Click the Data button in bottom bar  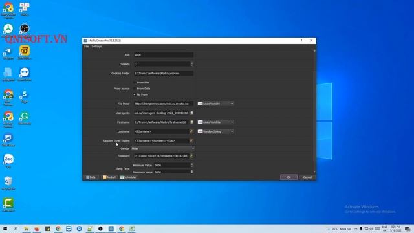91,177
